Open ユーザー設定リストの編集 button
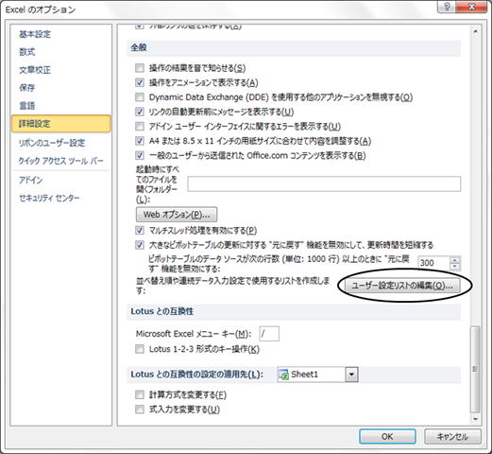Image resolution: width=492 pixels, height=454 pixels. (x=402, y=286)
